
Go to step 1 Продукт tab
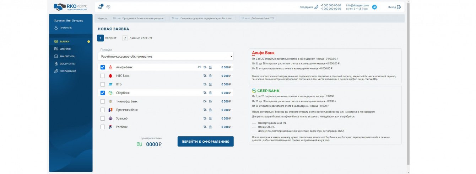(107, 38)
